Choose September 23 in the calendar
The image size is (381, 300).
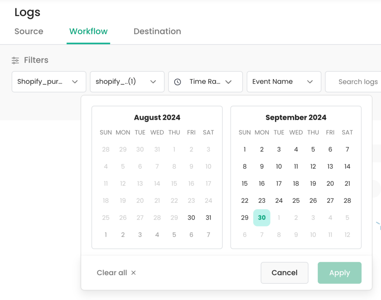coord(262,200)
